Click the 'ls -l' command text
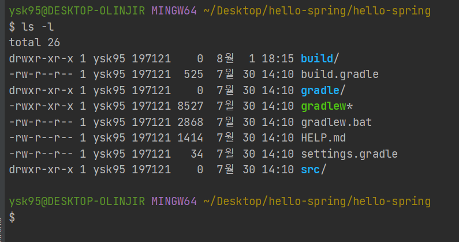This screenshot has width=459, height=242. pyautogui.click(x=38, y=27)
